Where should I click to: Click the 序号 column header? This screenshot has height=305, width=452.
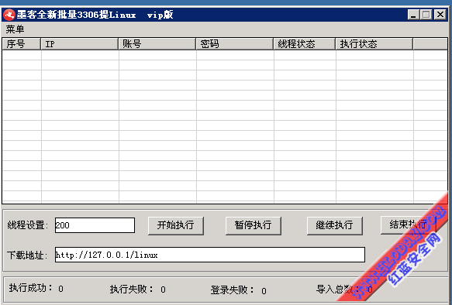click(x=22, y=44)
